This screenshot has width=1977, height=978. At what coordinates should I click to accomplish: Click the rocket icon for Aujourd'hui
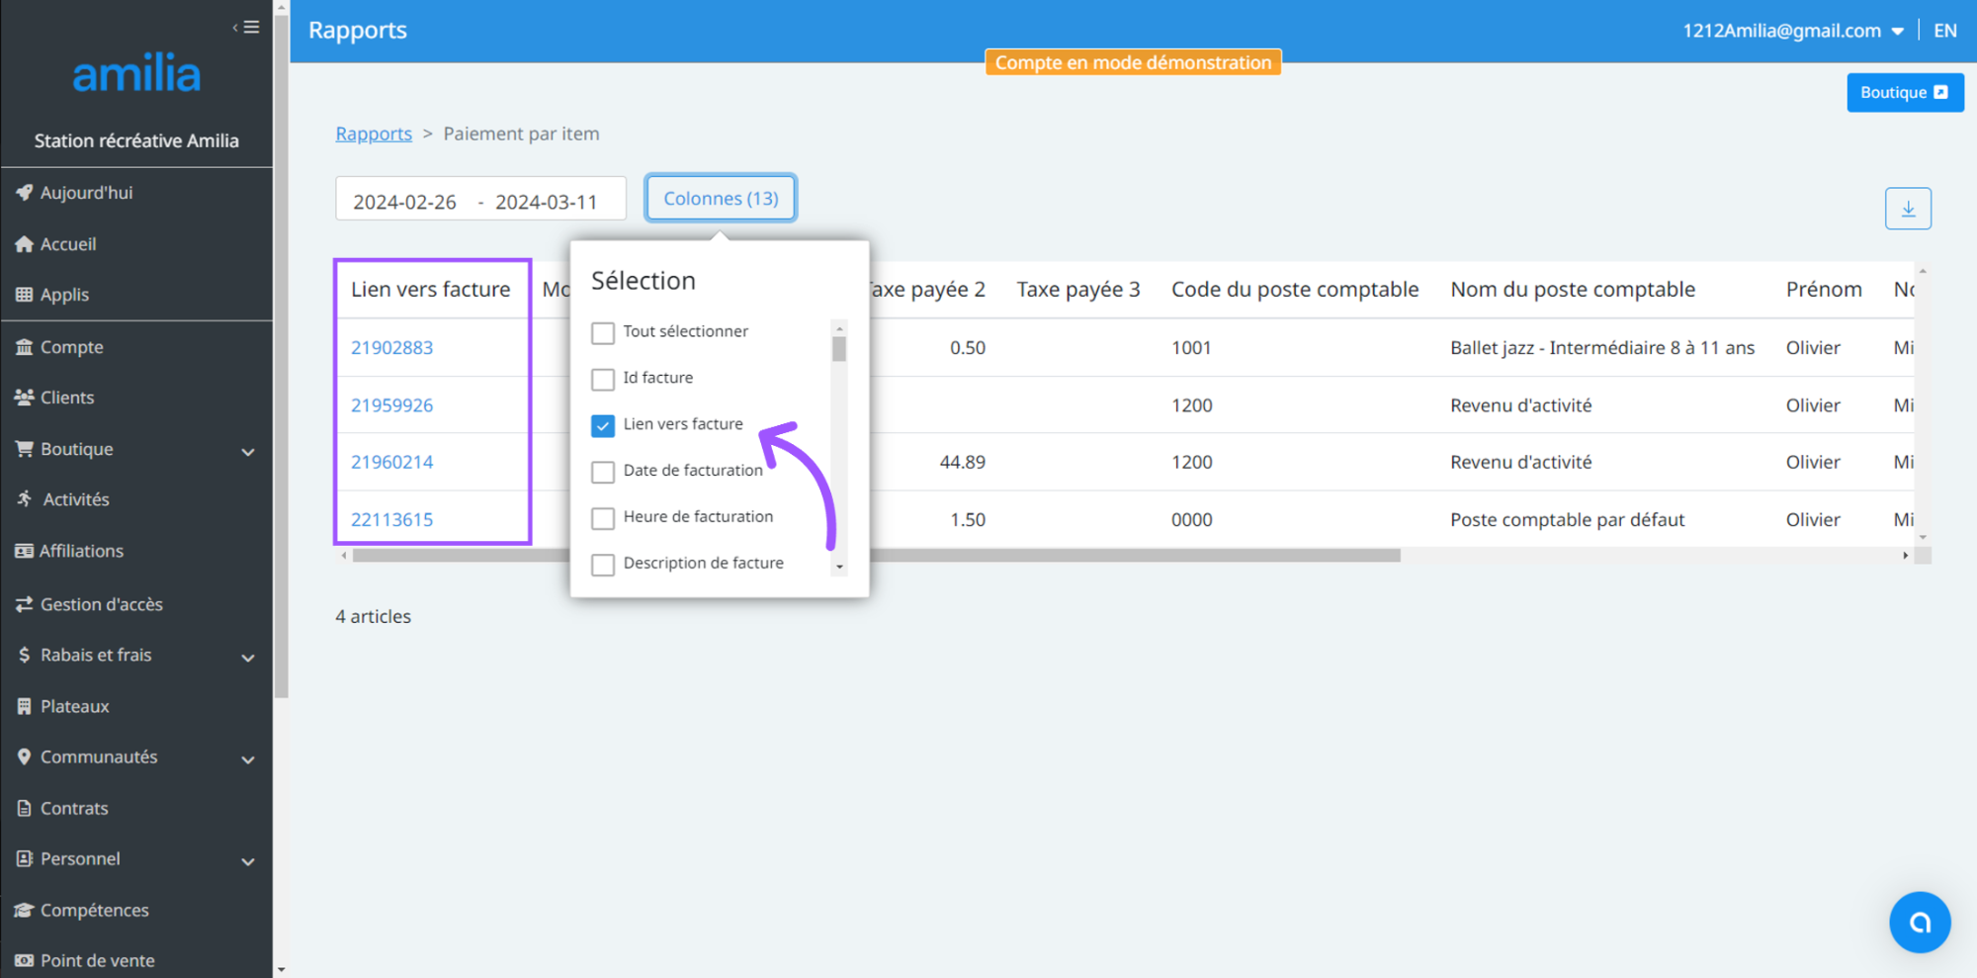[x=25, y=193]
